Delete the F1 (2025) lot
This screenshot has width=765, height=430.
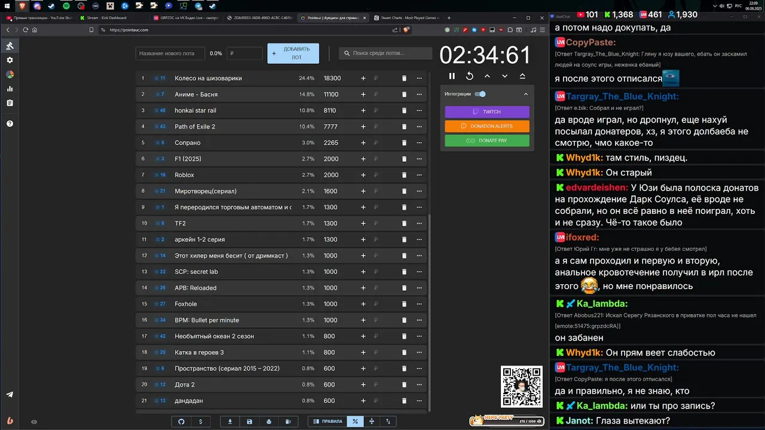pyautogui.click(x=404, y=159)
